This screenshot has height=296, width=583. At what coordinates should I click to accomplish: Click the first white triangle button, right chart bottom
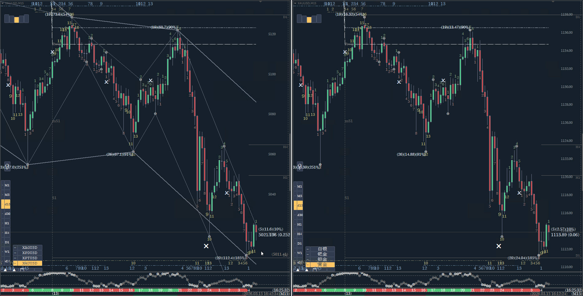(298, 270)
